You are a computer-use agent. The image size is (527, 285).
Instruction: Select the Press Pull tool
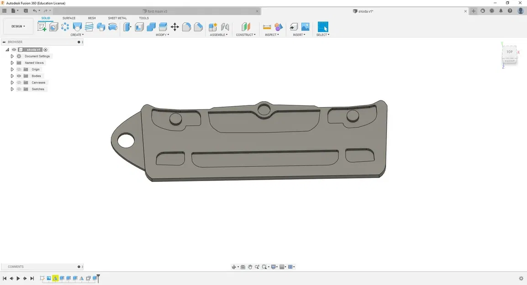point(127,27)
